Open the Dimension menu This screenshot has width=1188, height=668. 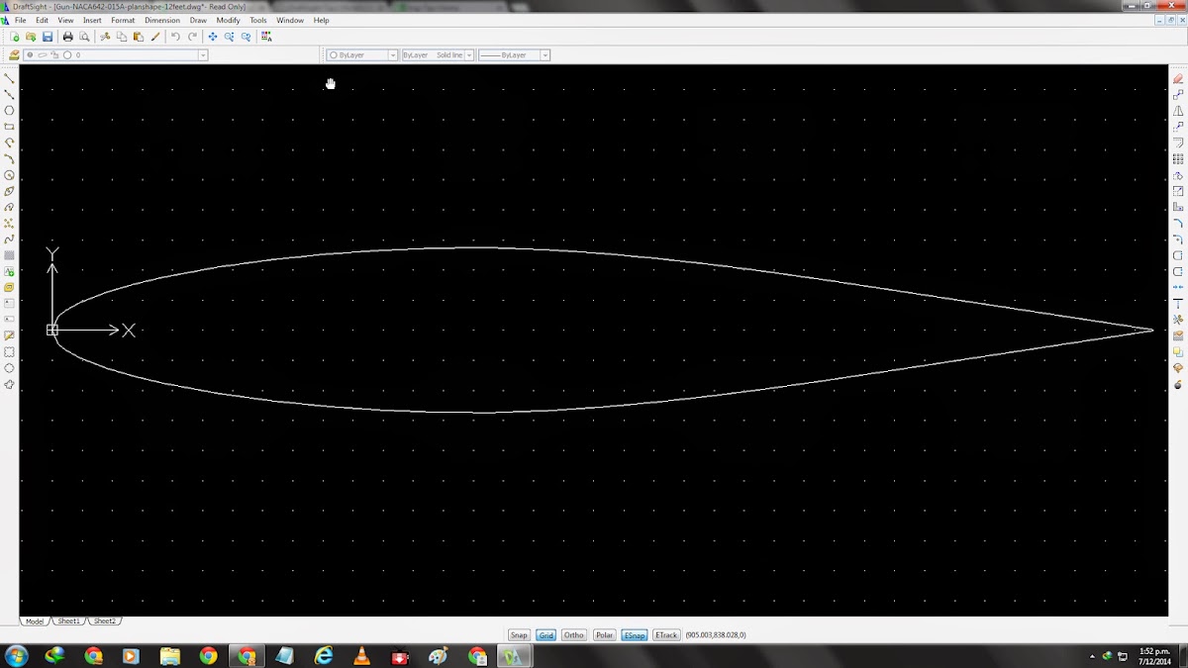click(162, 20)
